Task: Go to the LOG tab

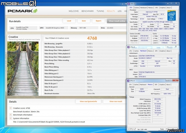Action: pyautogui.click(x=119, y=11)
